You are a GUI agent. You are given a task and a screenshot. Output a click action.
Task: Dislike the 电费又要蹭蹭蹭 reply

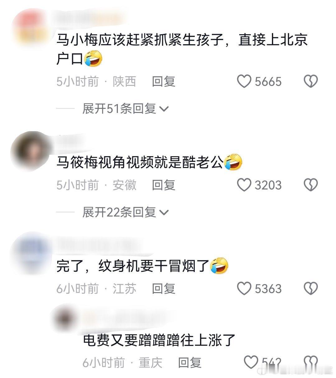click(x=310, y=362)
